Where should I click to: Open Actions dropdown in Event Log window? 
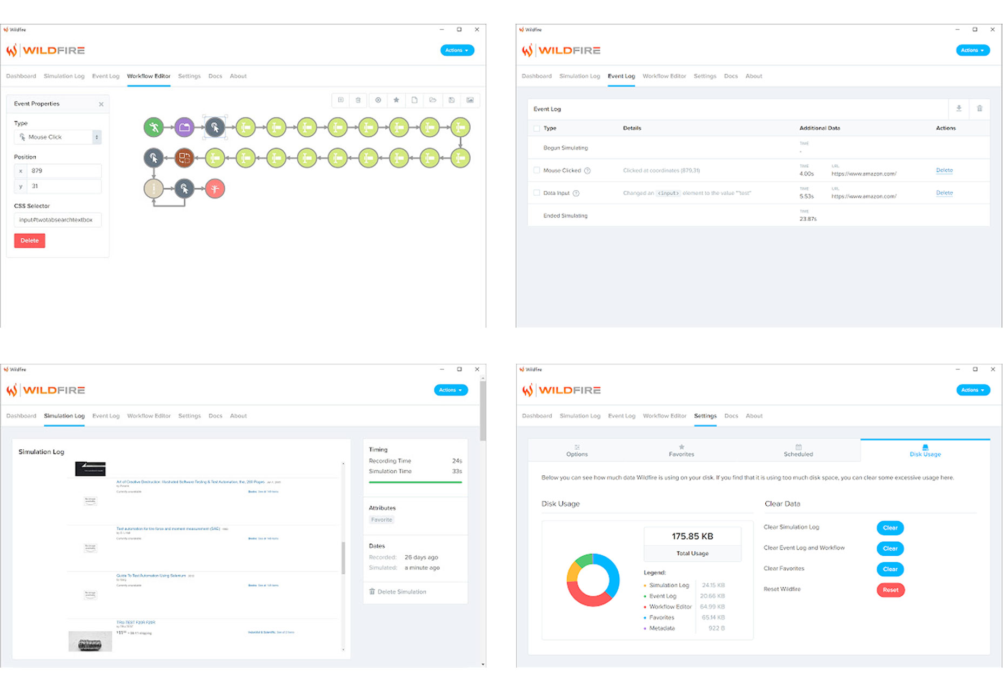click(x=973, y=50)
